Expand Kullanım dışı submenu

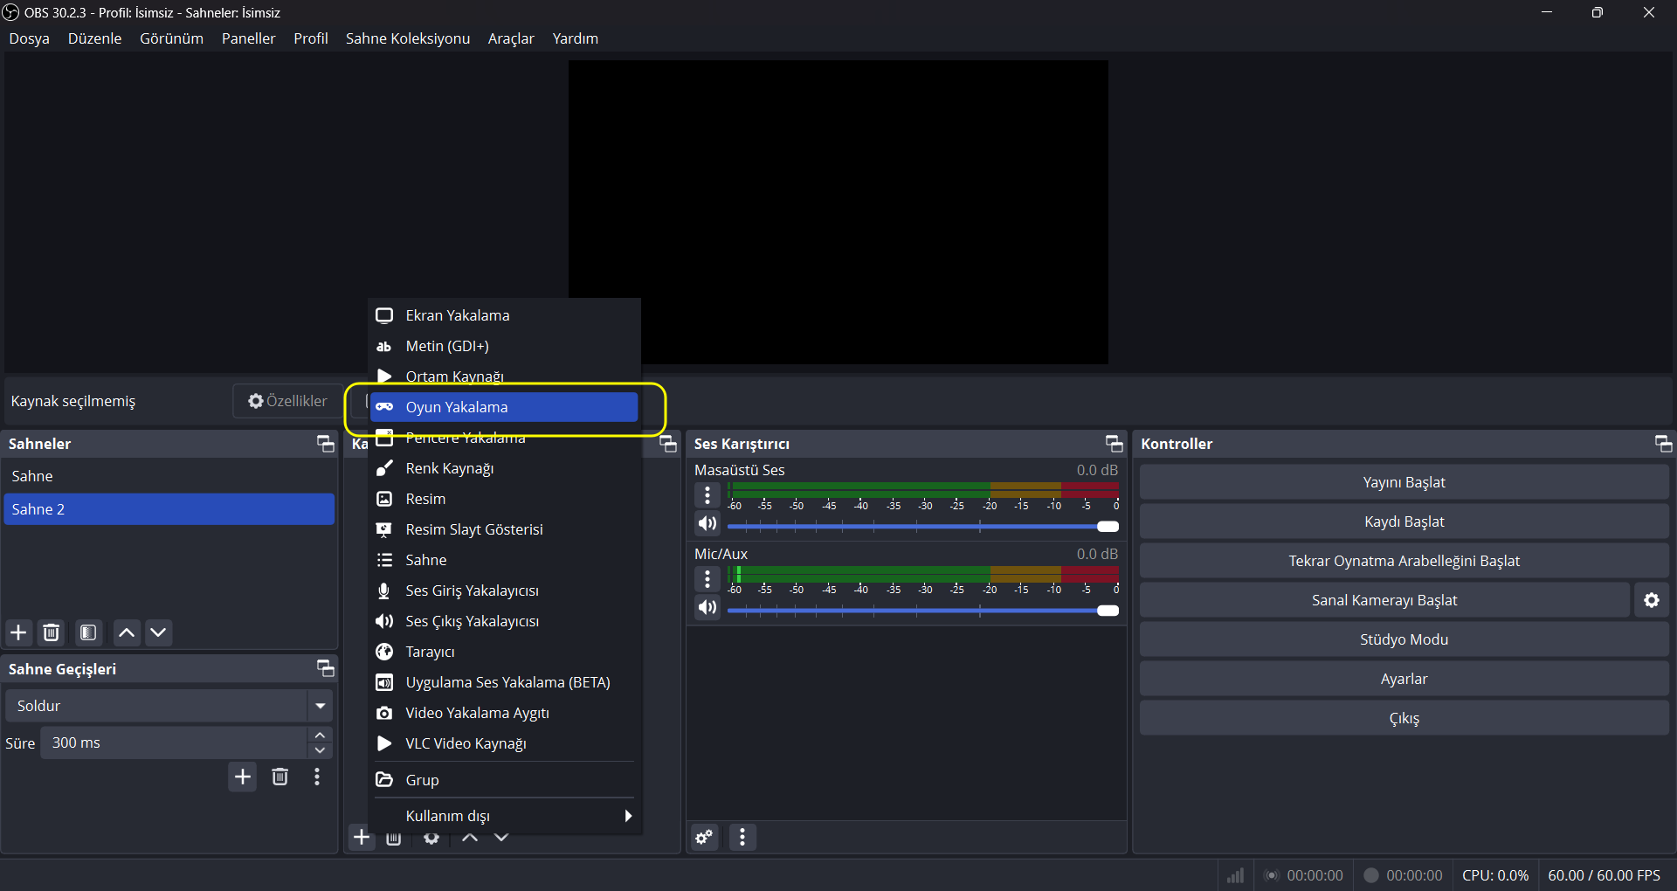[x=505, y=816]
